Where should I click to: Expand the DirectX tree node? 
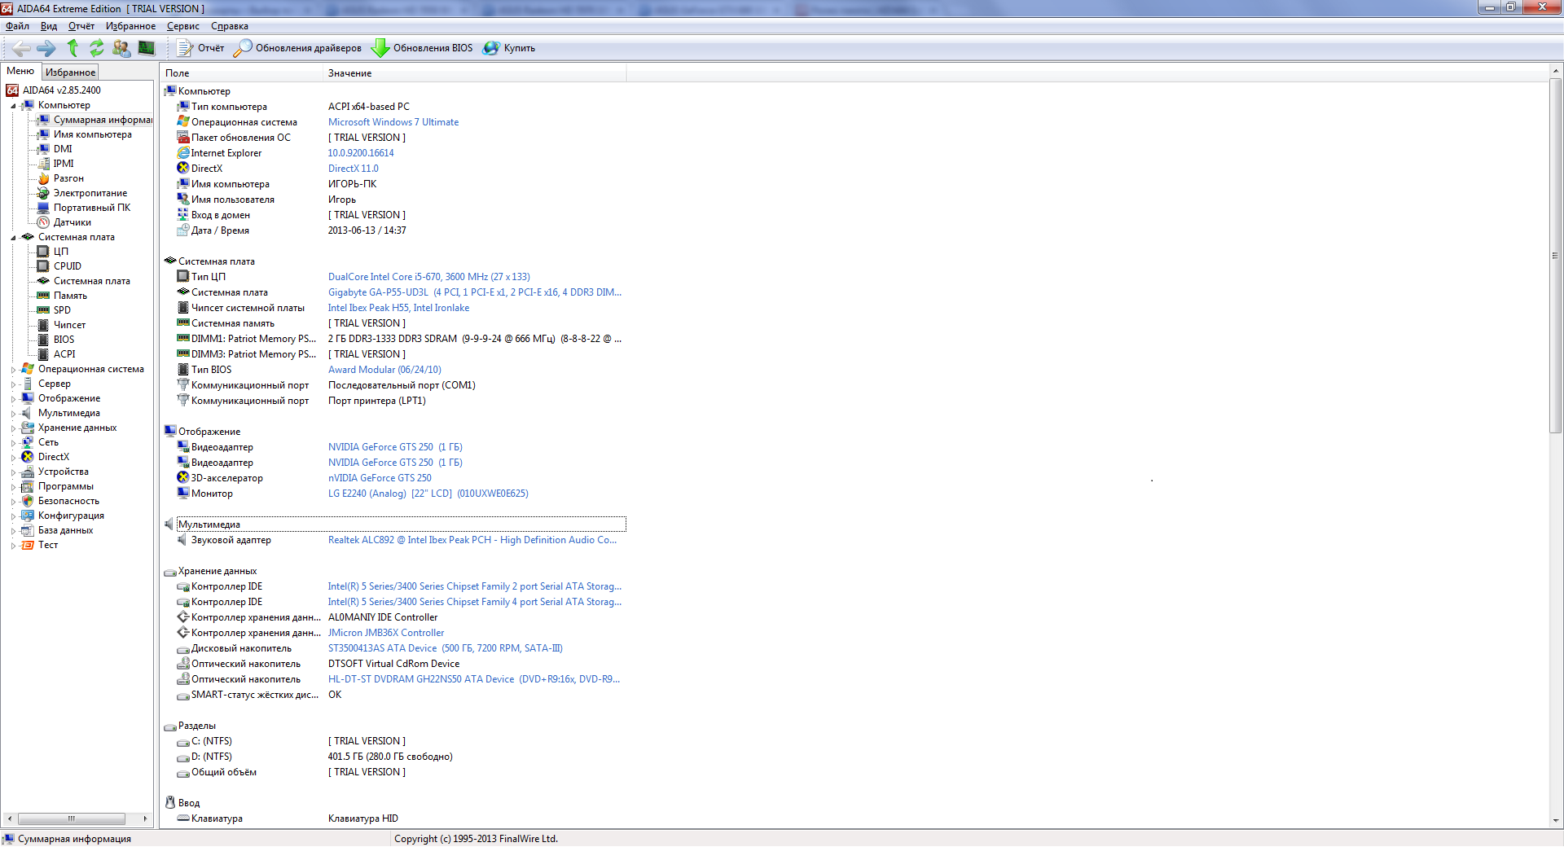[x=13, y=458]
